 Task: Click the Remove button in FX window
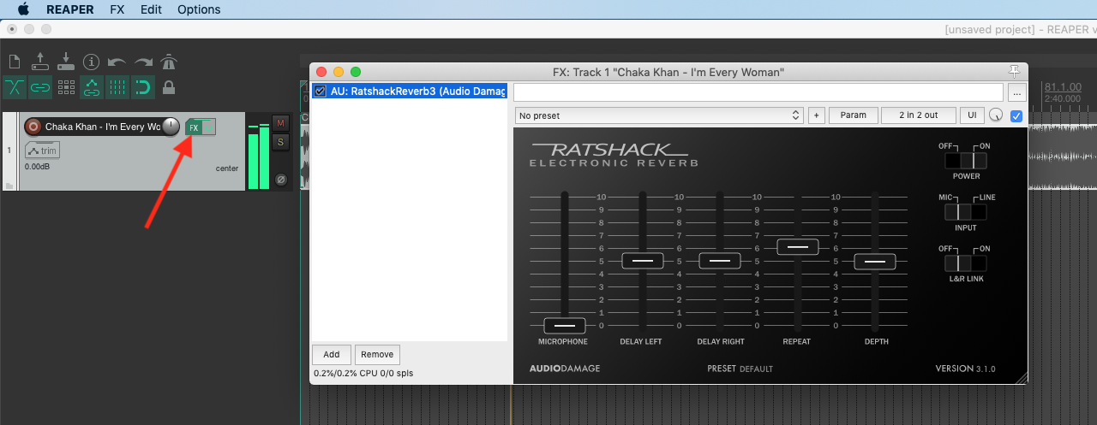(x=377, y=355)
